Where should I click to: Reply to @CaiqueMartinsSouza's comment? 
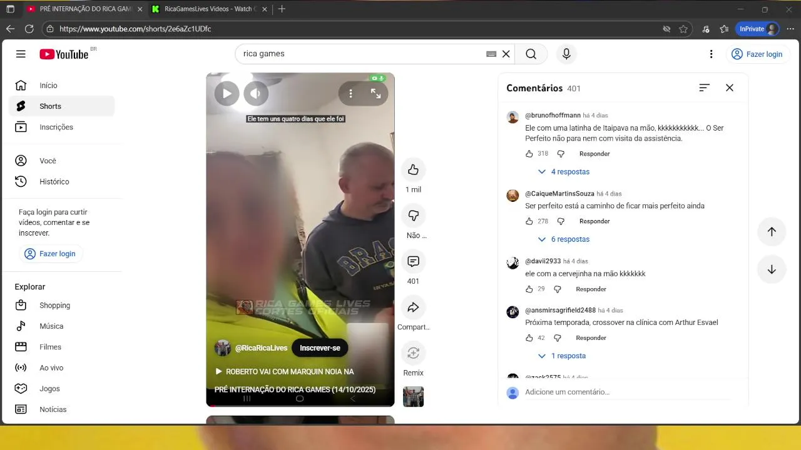click(x=594, y=221)
